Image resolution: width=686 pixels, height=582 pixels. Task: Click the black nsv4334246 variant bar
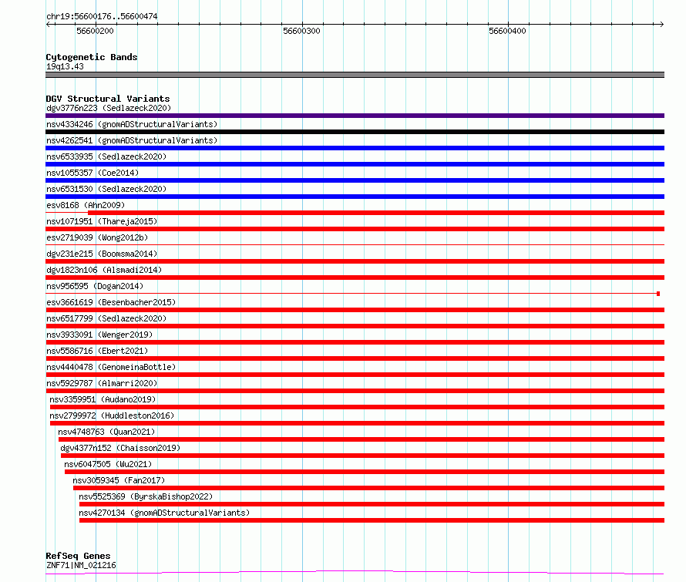355,132
